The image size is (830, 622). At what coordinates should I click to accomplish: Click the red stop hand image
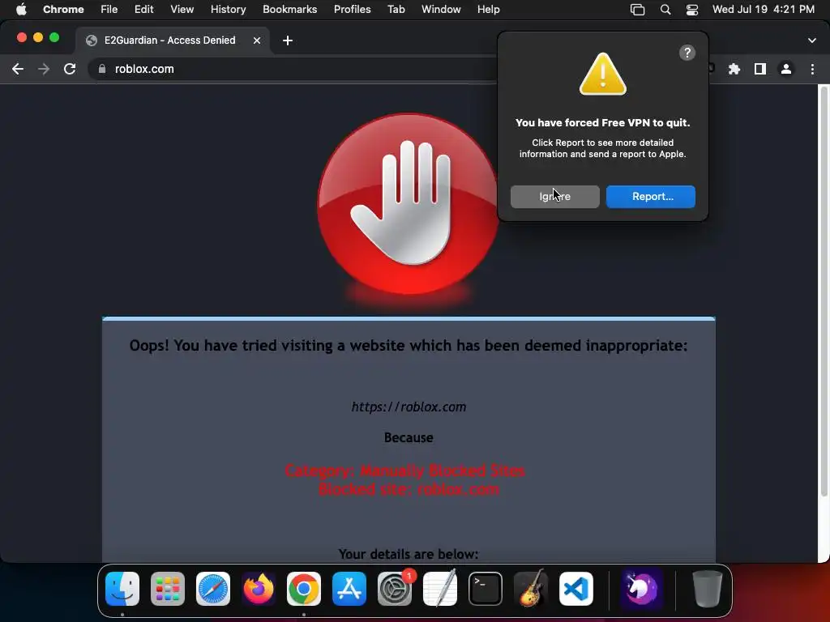click(x=409, y=203)
